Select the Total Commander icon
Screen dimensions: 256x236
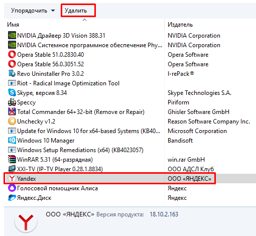(x=12, y=111)
